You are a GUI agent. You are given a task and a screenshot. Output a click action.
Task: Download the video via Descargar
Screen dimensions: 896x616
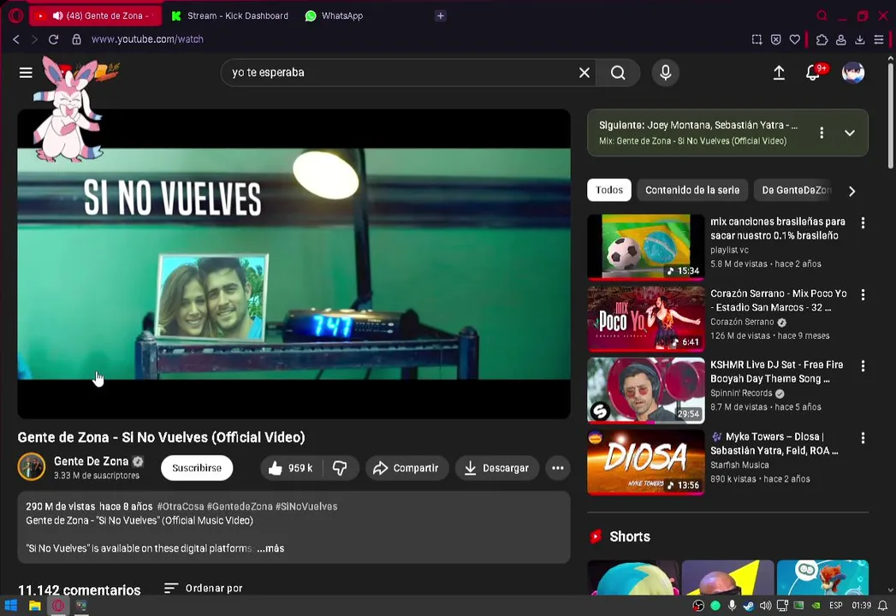496,468
